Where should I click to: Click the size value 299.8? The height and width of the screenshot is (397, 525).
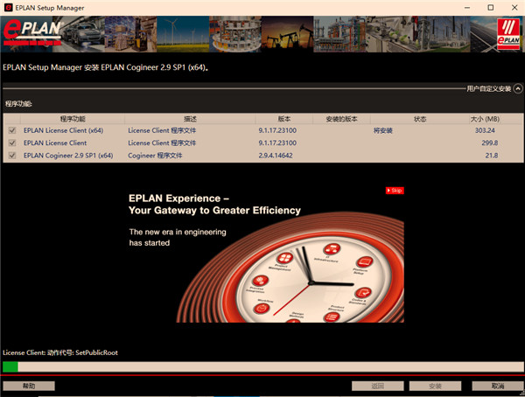(x=489, y=143)
